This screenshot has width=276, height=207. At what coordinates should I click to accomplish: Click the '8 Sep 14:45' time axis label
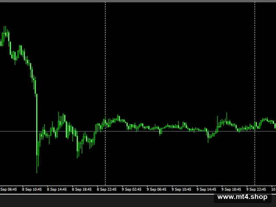57,189
